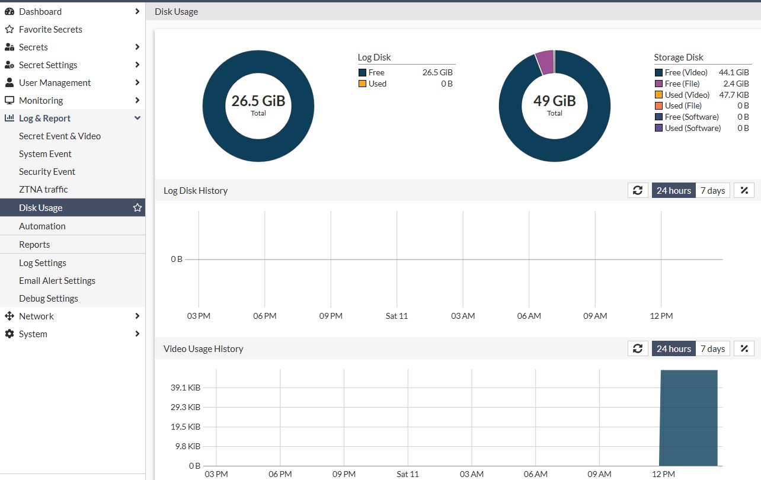Screen dimensions: 761x480
Task: Switch Log Disk History to 7 days
Action: (712, 190)
